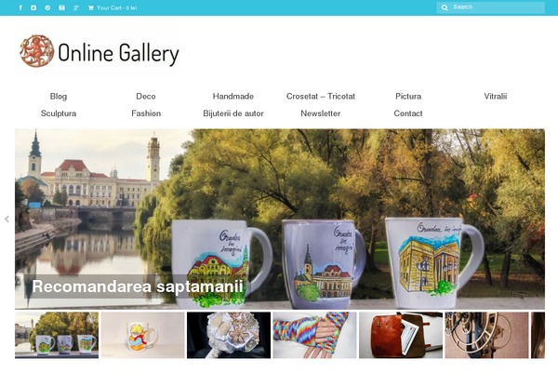The height and width of the screenshot is (372, 558).
Task: Show previous slide with left arrow
Action: pyautogui.click(x=7, y=219)
